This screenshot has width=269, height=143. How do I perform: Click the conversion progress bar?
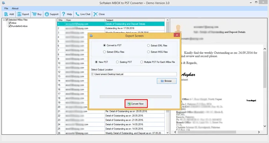coord(136,97)
